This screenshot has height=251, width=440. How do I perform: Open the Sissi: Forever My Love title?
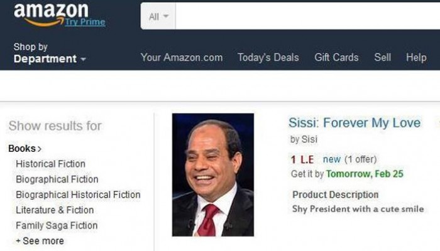pos(355,123)
